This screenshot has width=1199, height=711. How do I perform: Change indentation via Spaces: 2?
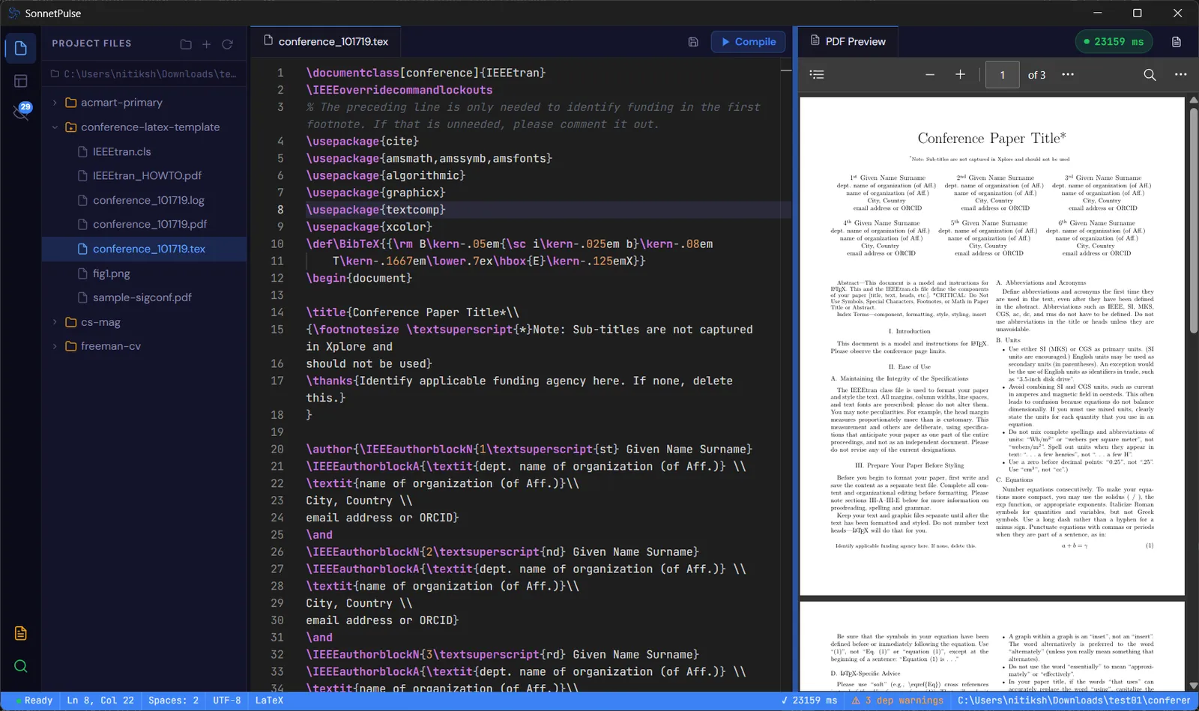click(x=173, y=701)
